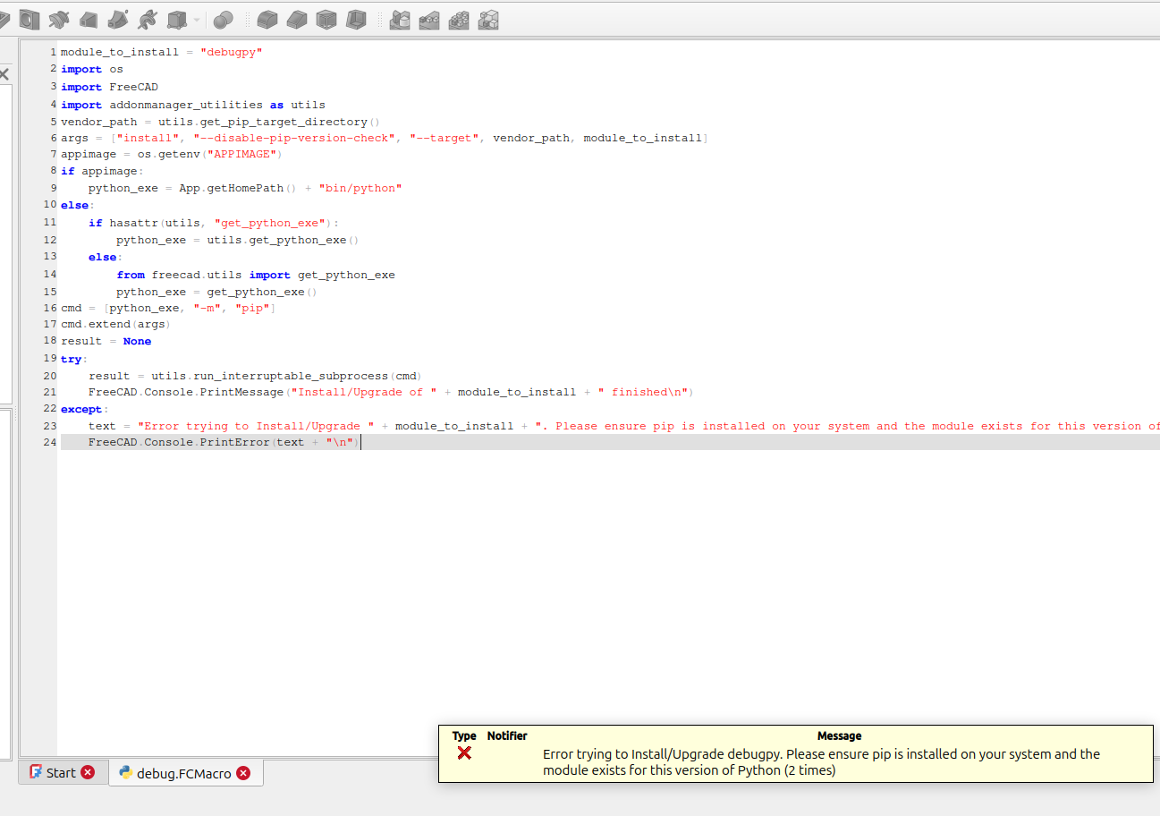Close the debug.FCMacro tab
The width and height of the screenshot is (1160, 816).
[x=242, y=772]
